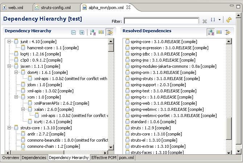Click the struts-config.xml file icon
Viewport: 243px width, 163px height.
pos(37,7)
